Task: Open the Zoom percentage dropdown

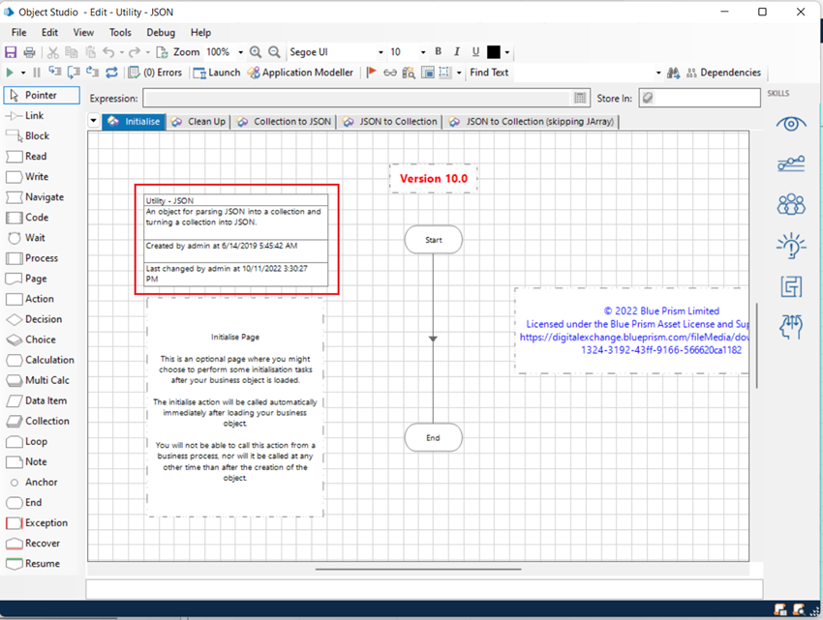Action: pyautogui.click(x=240, y=52)
